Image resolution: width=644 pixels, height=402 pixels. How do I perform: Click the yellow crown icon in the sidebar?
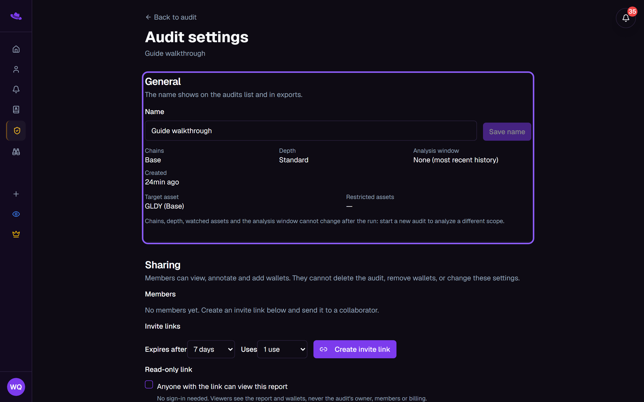click(x=16, y=234)
